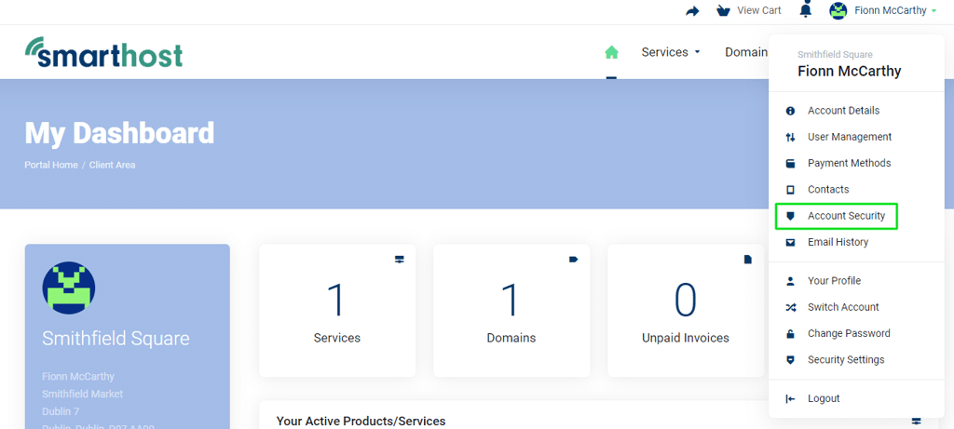This screenshot has width=954, height=429.
Task: Open the View Cart basket icon
Action: (723, 11)
